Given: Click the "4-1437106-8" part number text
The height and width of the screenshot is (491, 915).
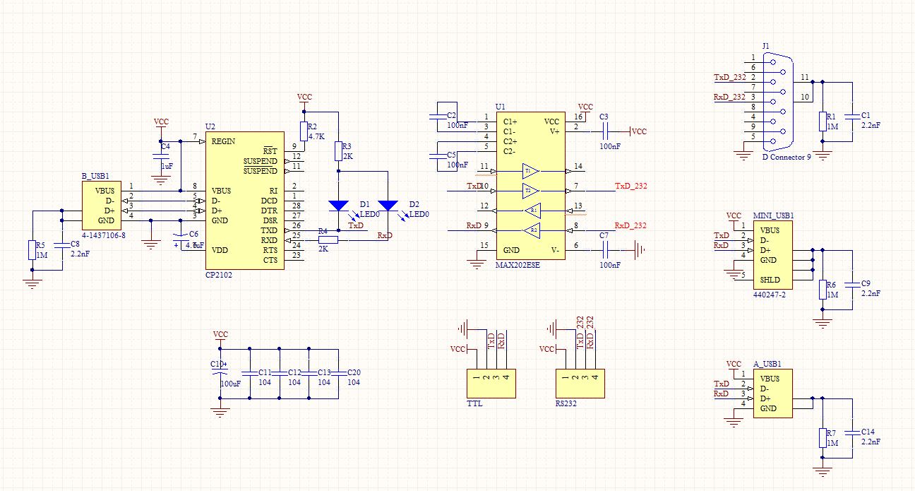Looking at the screenshot, I should [102, 235].
